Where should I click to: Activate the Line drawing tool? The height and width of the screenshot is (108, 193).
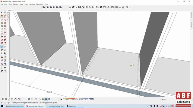pos(2,20)
